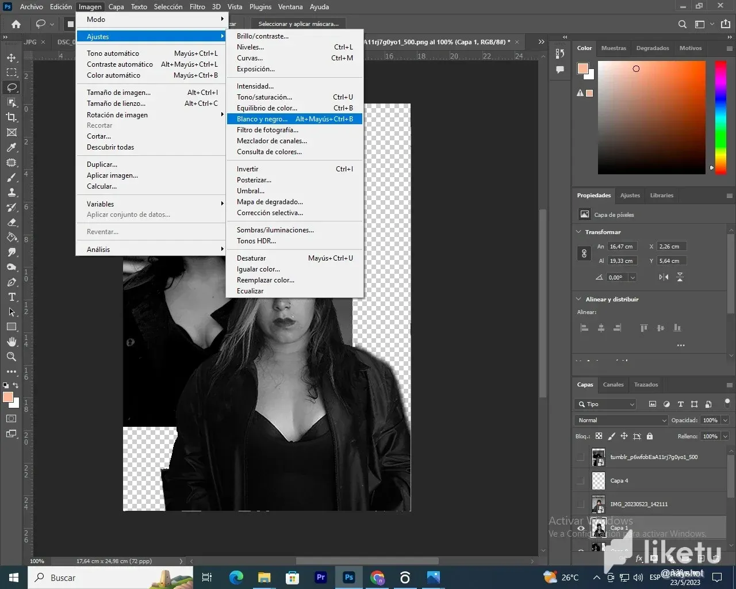Switch to the Muestras tab
Image resolution: width=736 pixels, height=589 pixels.
click(614, 48)
